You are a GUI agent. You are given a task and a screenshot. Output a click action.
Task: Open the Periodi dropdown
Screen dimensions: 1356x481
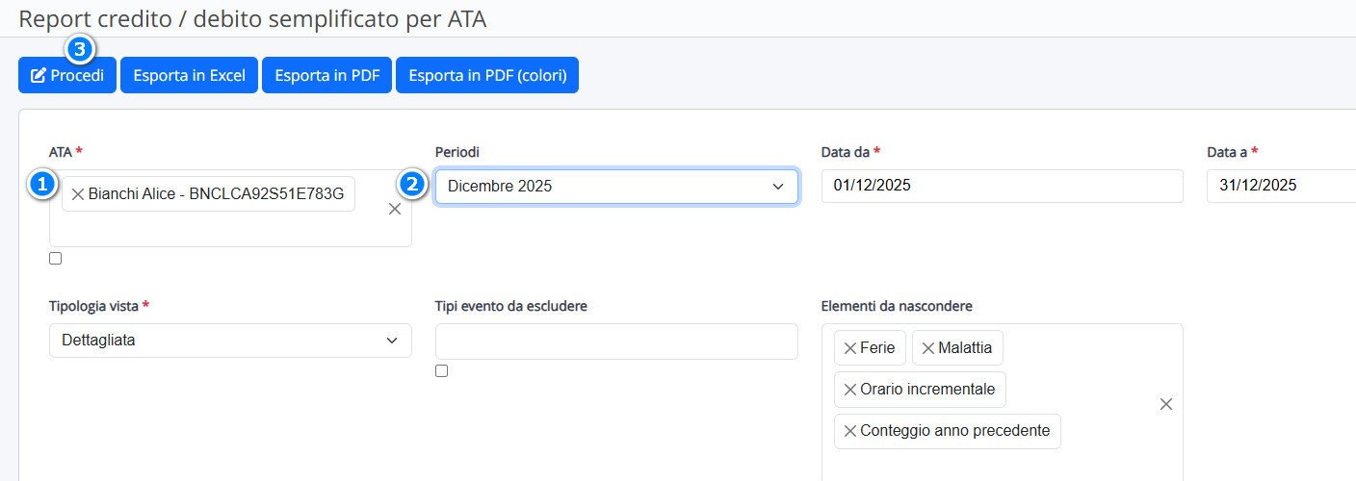pyautogui.click(x=615, y=187)
